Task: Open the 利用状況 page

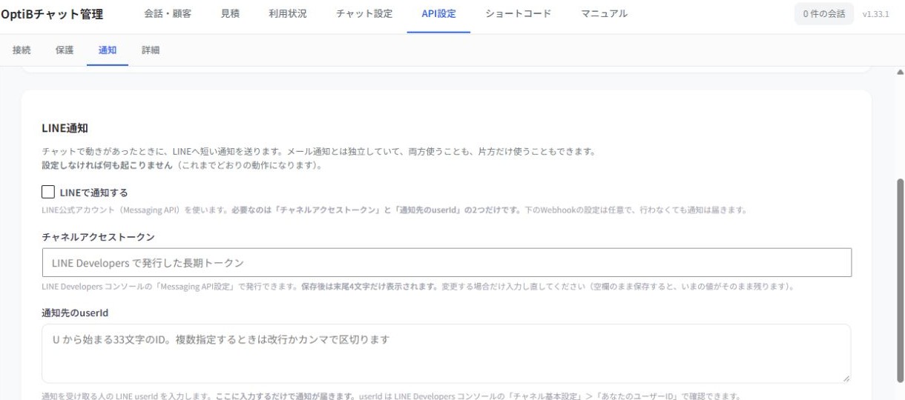Action: pyautogui.click(x=287, y=14)
